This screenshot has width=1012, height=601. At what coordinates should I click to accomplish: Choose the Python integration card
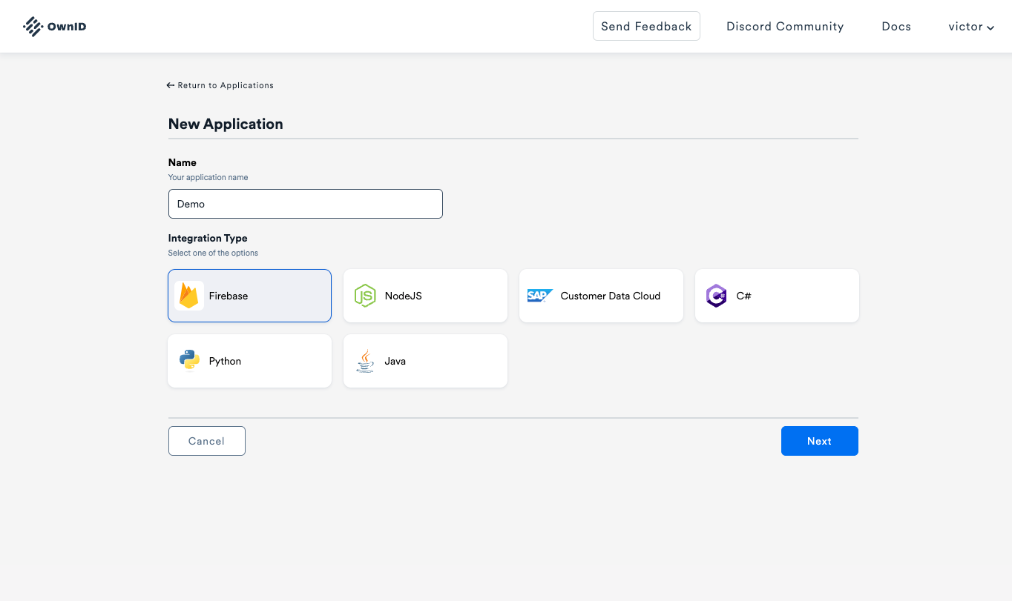pos(249,361)
